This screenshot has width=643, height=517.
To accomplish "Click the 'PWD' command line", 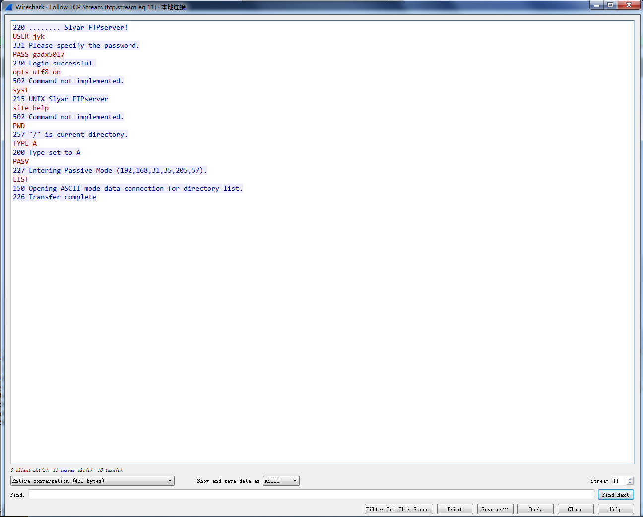I will point(19,126).
